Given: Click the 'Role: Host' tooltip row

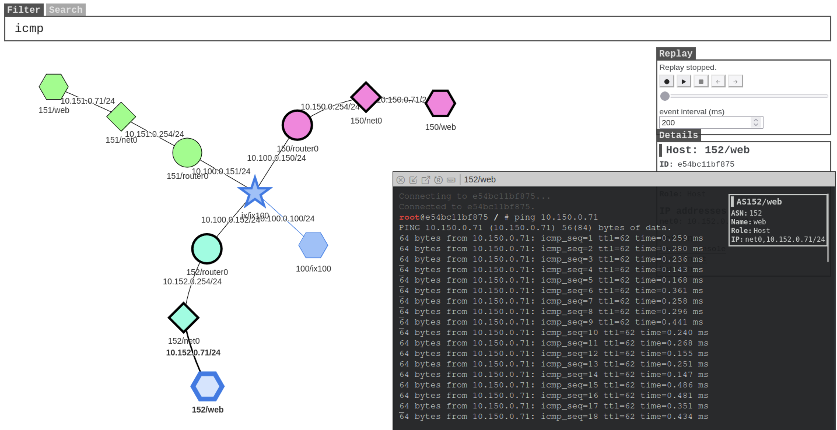Looking at the screenshot, I should point(750,231).
